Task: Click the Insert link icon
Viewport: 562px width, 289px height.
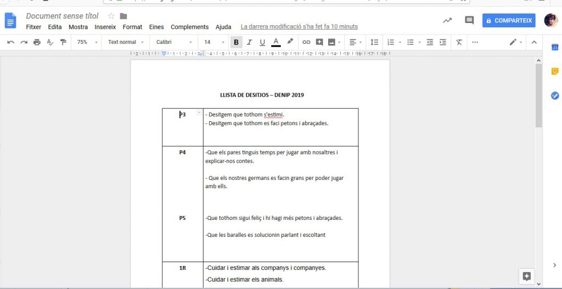Action: [x=306, y=42]
